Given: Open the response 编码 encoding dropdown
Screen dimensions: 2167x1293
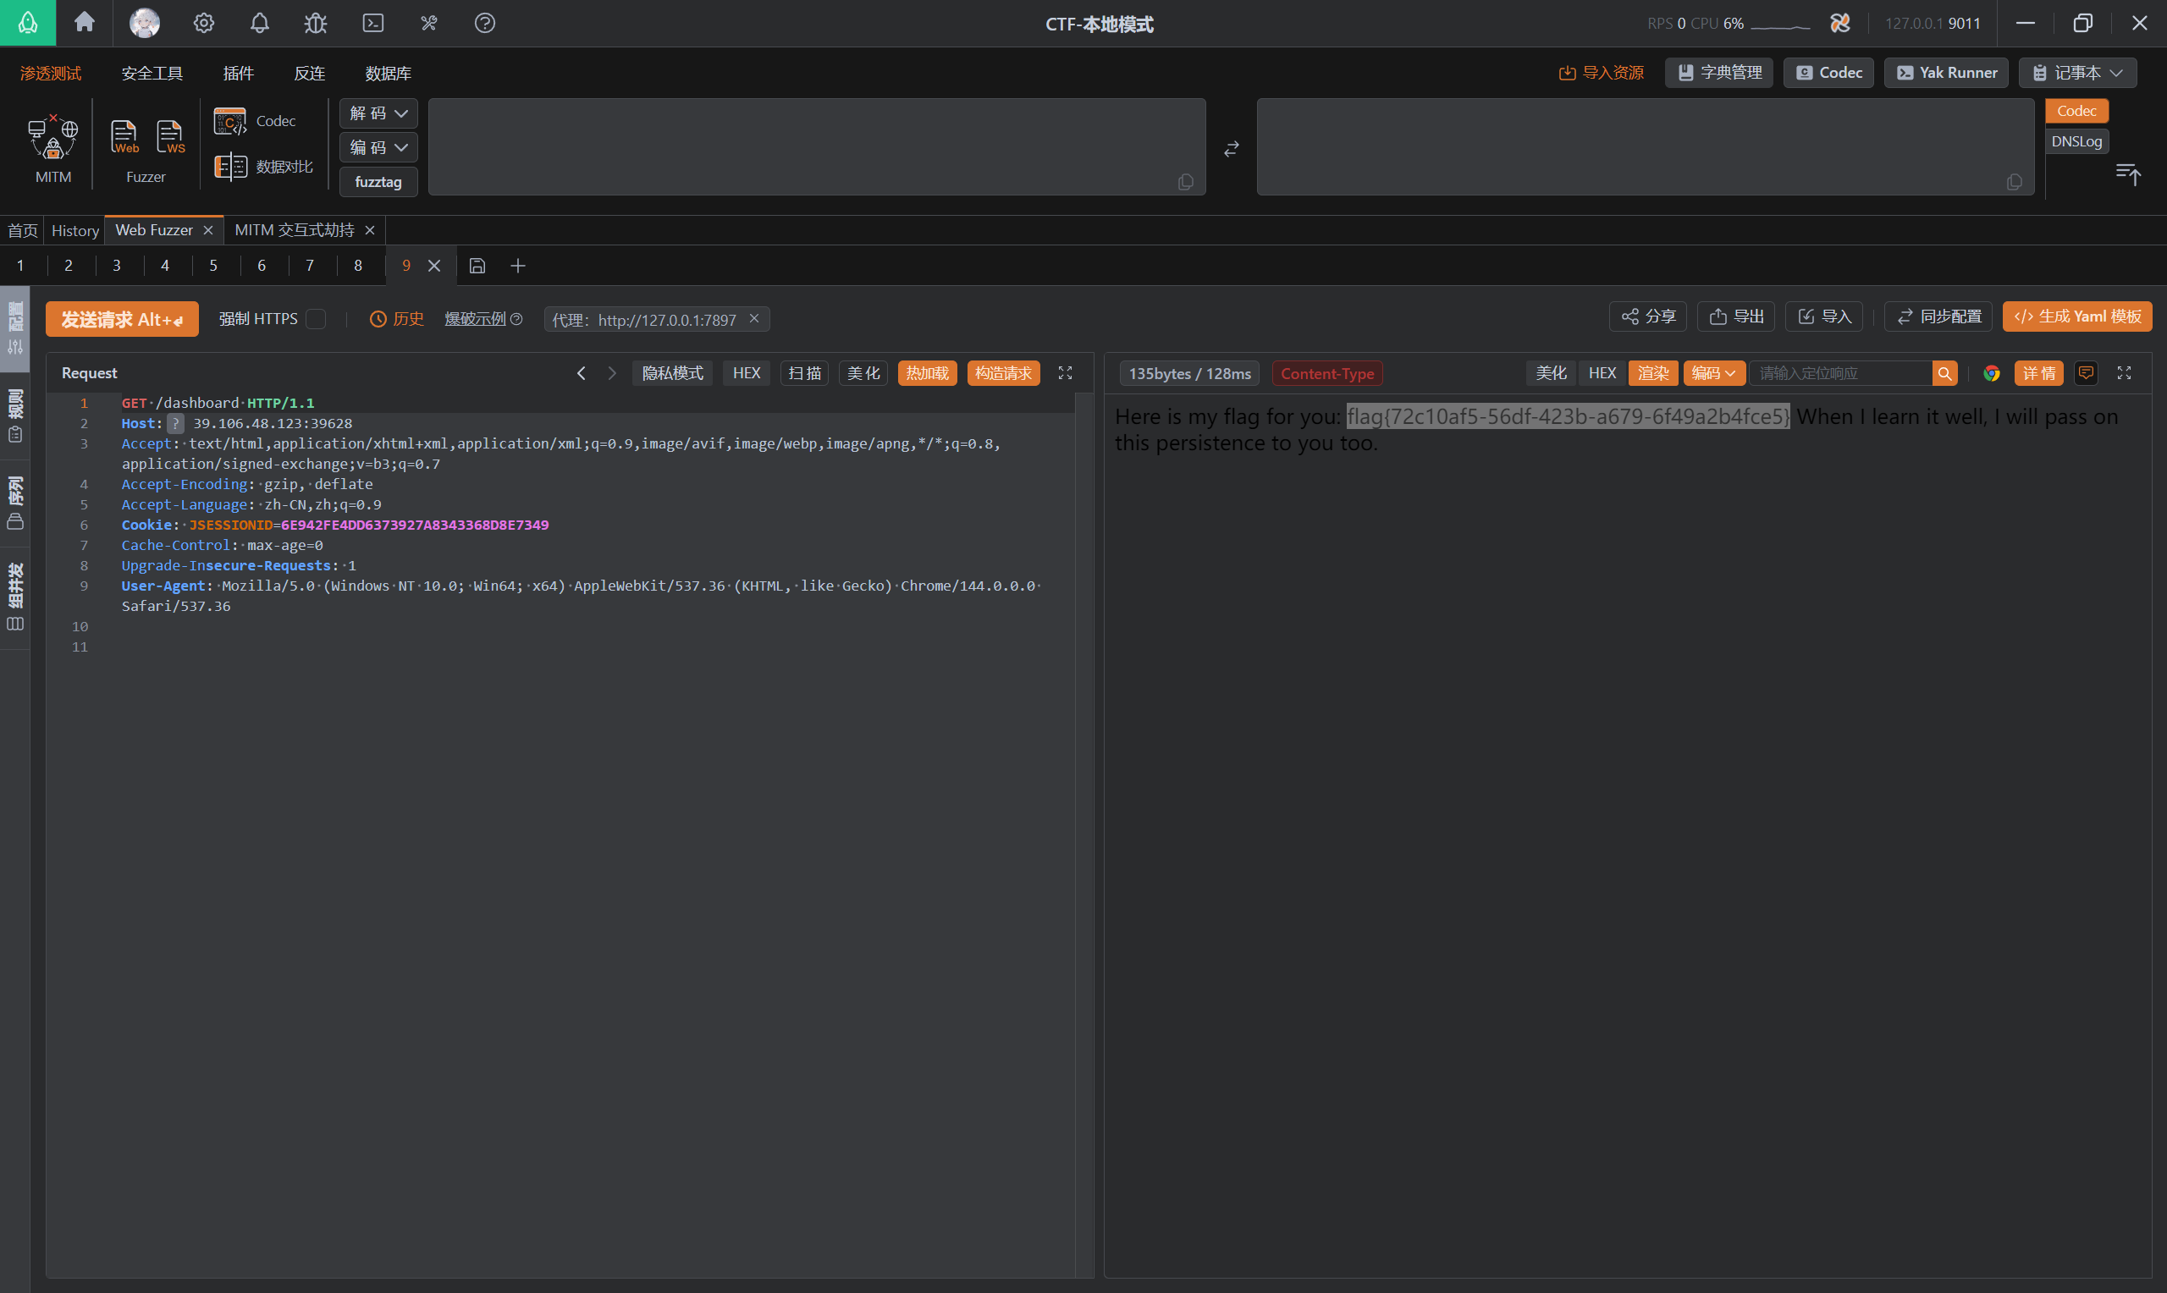Looking at the screenshot, I should [x=1714, y=373].
